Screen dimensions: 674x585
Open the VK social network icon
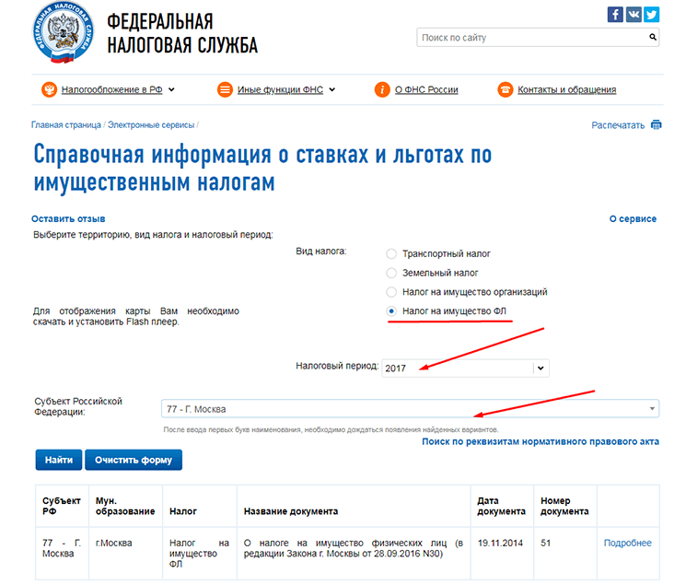pyautogui.click(x=633, y=14)
